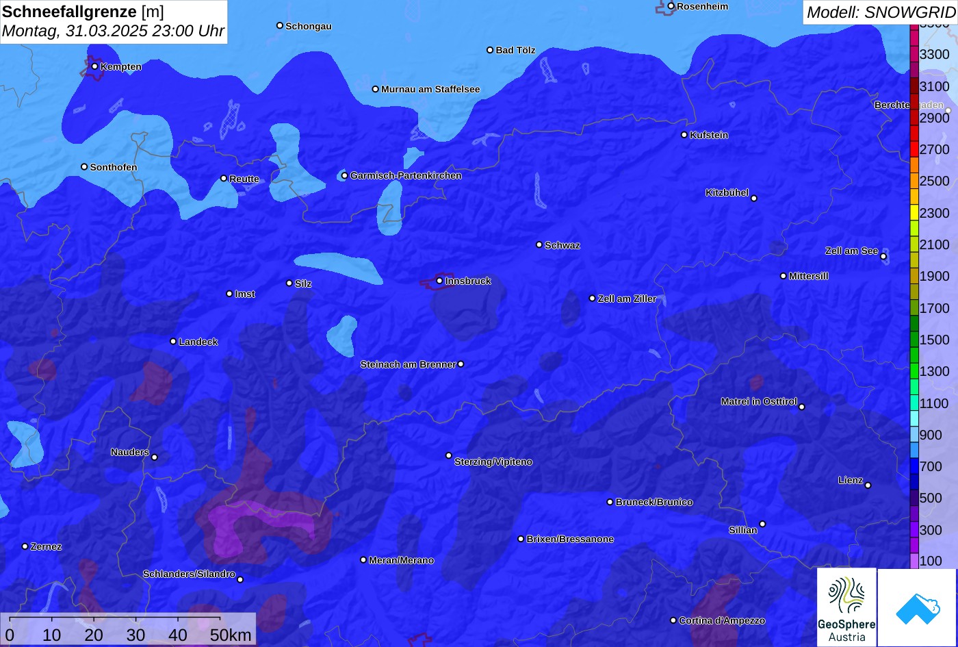Click the Landeck marker dot
958x647 pixels.
(173, 341)
